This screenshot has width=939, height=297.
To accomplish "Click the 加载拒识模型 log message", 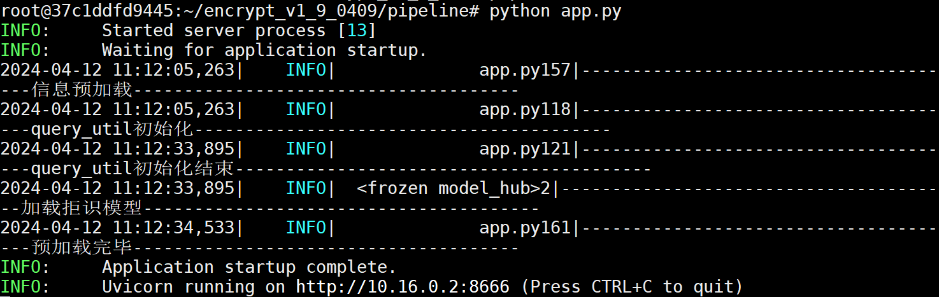I will point(82,208).
